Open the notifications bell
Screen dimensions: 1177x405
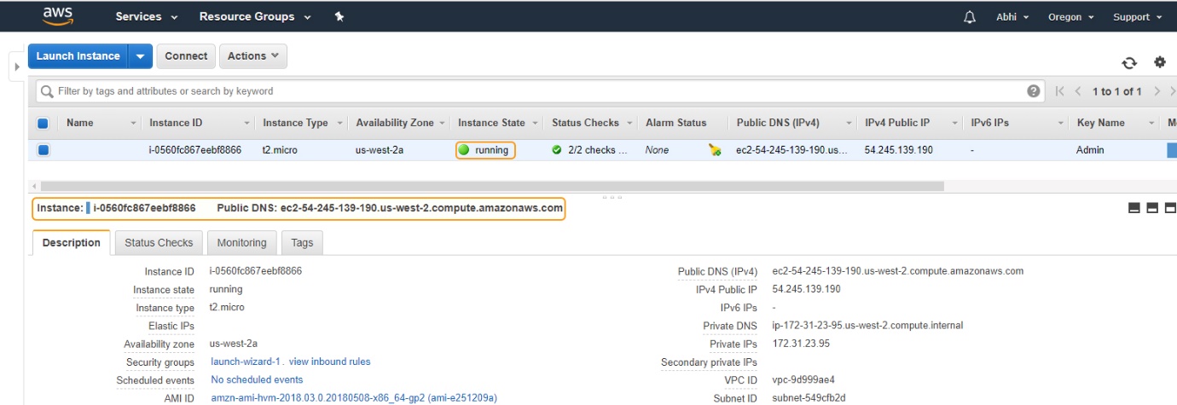point(970,17)
